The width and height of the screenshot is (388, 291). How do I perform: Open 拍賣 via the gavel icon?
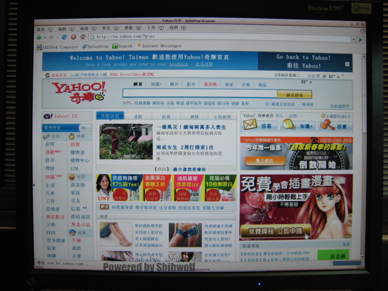coord(327,124)
